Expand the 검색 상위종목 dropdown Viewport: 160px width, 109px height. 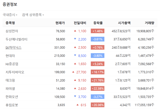33,15
